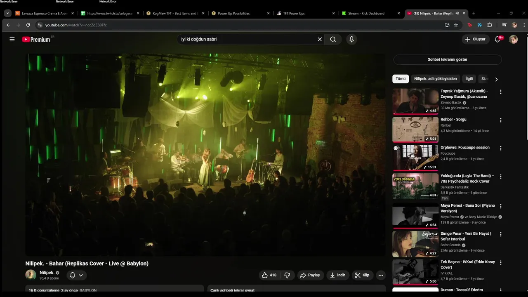Clear the search box text
Viewport: 528px width, 297px height.
click(x=320, y=39)
